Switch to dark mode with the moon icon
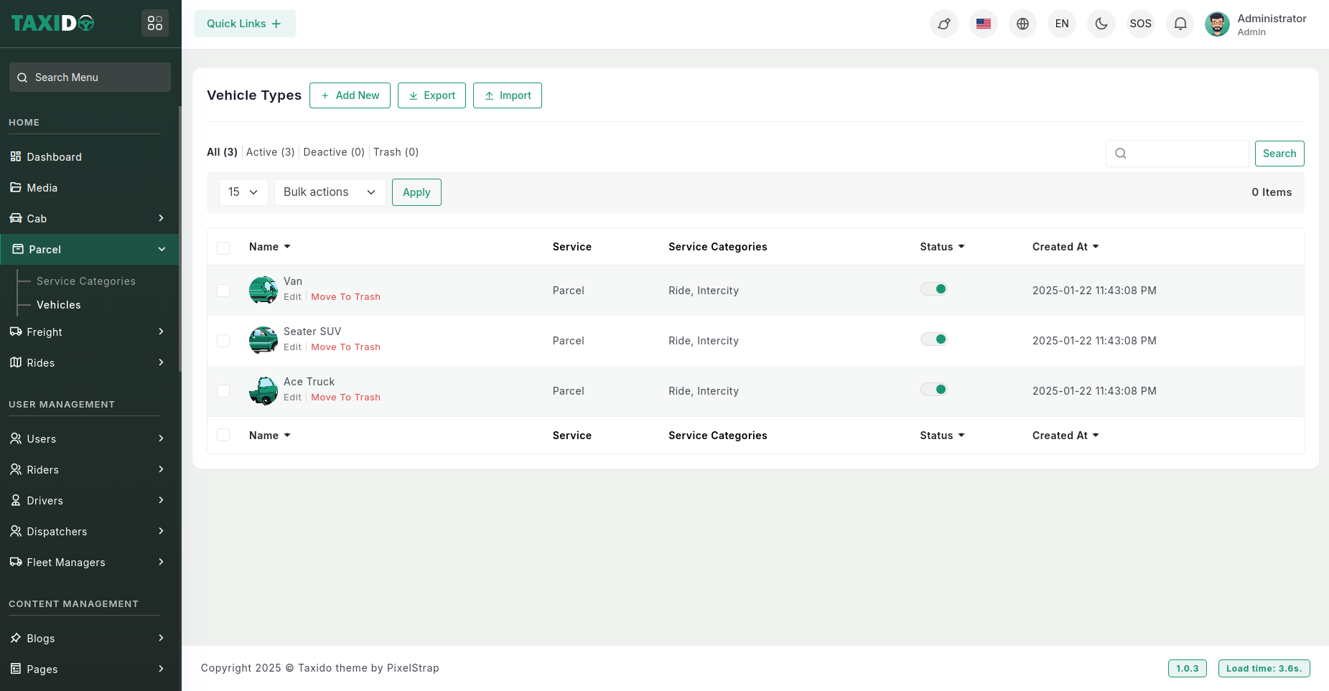The height and width of the screenshot is (691, 1329). [1101, 24]
